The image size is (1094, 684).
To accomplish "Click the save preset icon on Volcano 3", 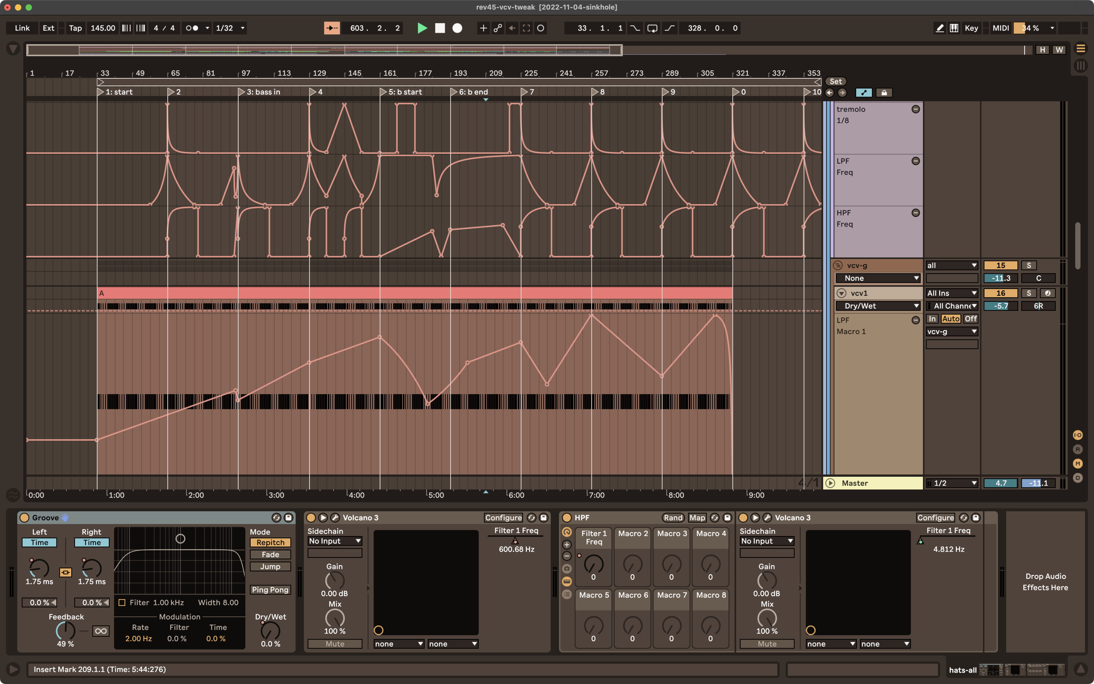I will [544, 517].
